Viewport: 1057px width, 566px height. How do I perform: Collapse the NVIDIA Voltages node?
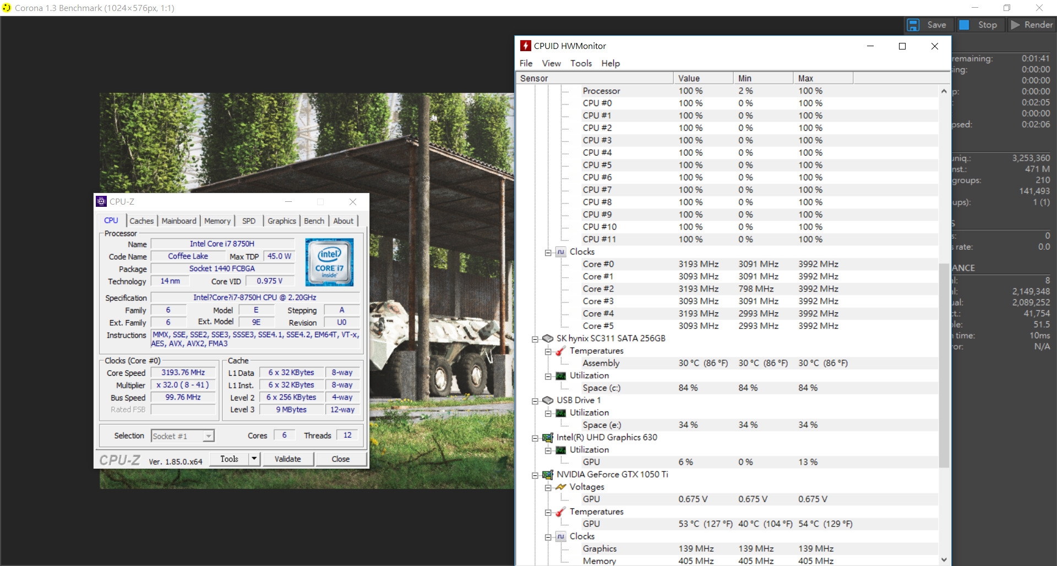[548, 488]
